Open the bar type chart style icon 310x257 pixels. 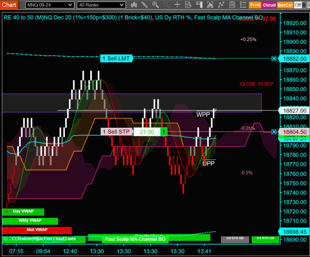(134, 5)
